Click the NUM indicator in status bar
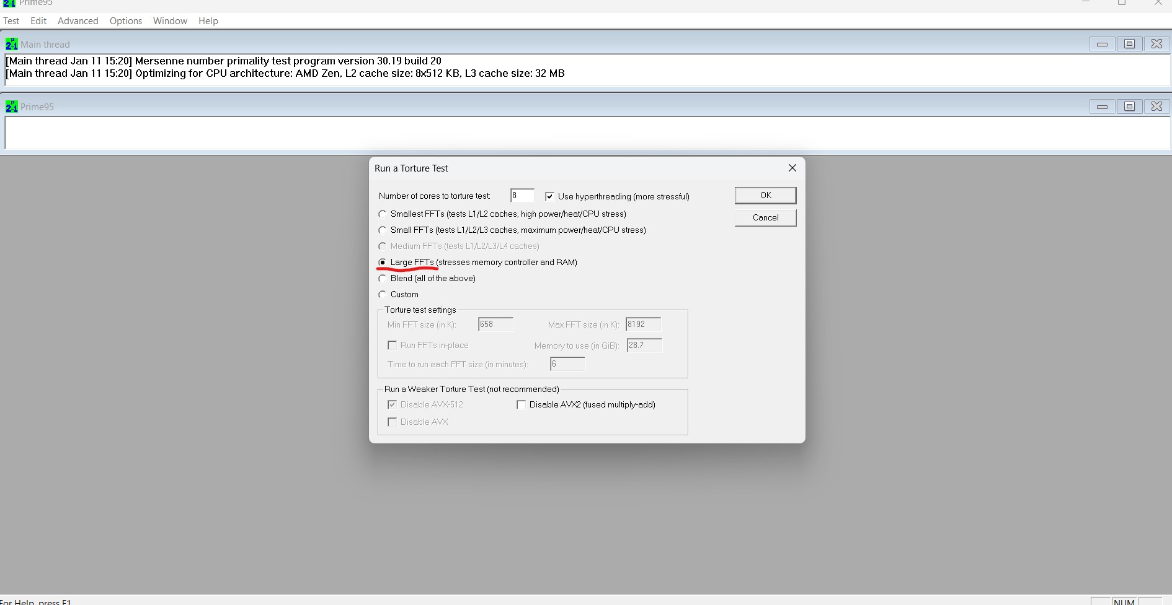Viewport: 1172px width, 605px height. pos(1124,601)
